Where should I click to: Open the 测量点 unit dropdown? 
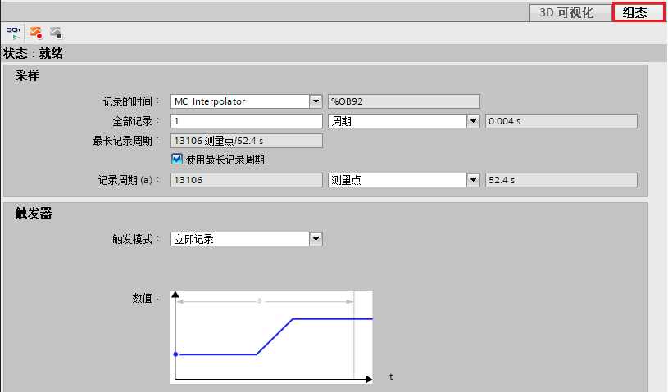(473, 180)
